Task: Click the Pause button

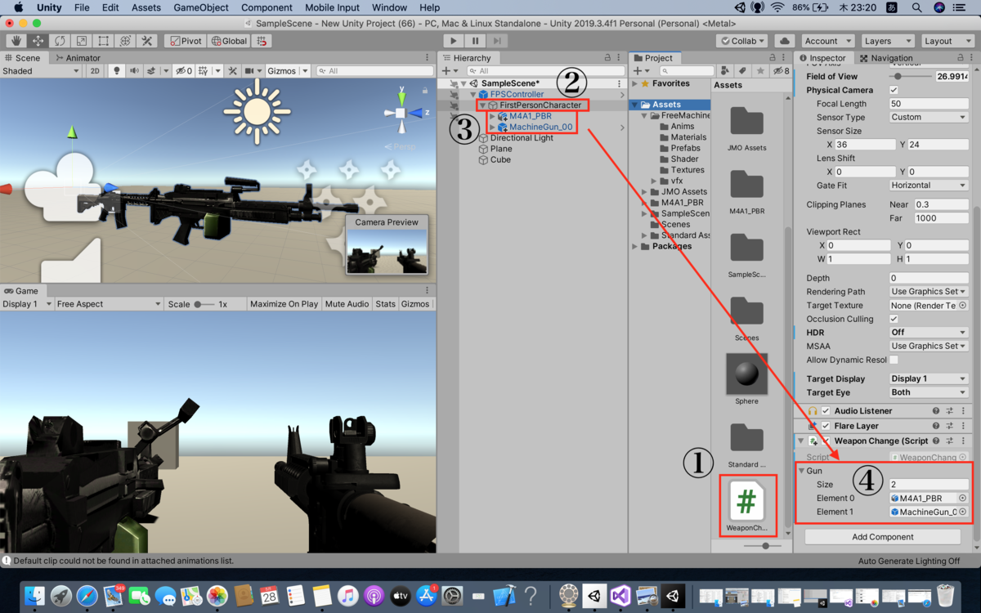Action: (475, 40)
